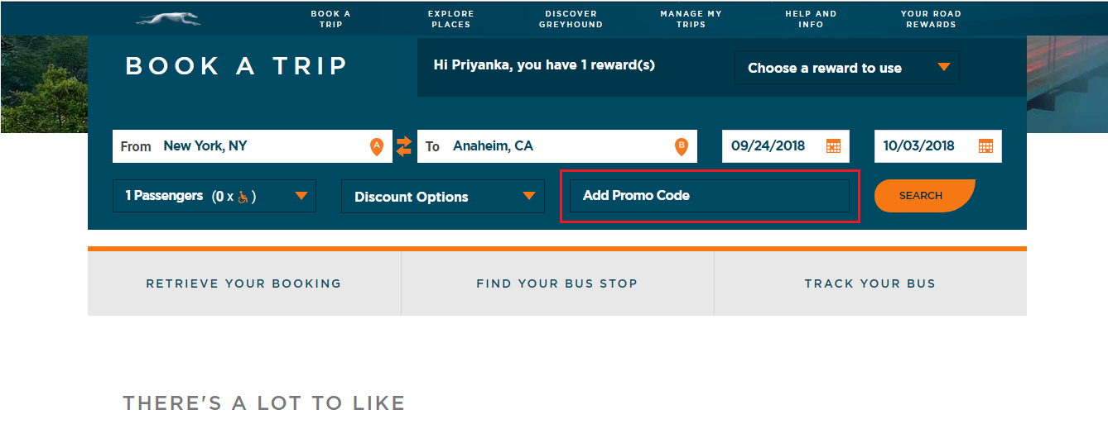Select the Retrieve Your Booking tab

pyautogui.click(x=243, y=283)
